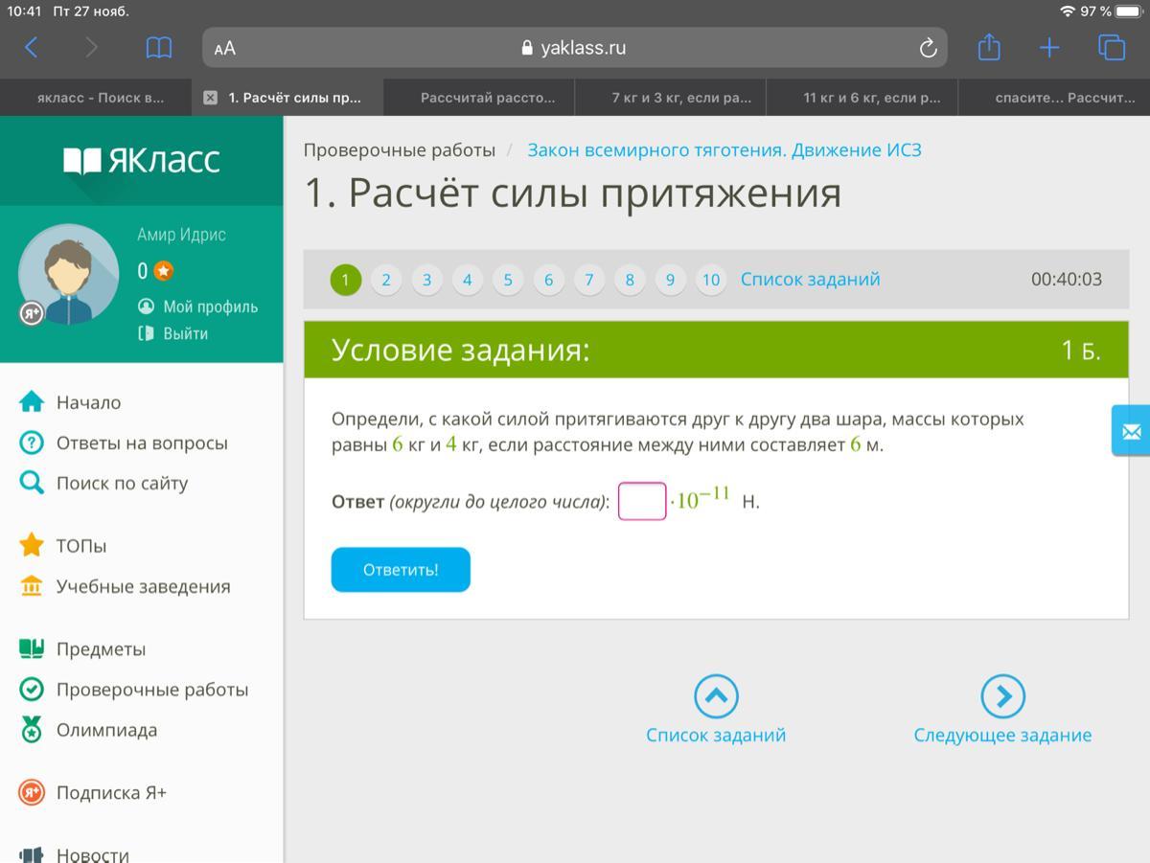Viewport: 1150px width, 863px height.
Task: Open Начало in sidebar
Action: pos(88,402)
